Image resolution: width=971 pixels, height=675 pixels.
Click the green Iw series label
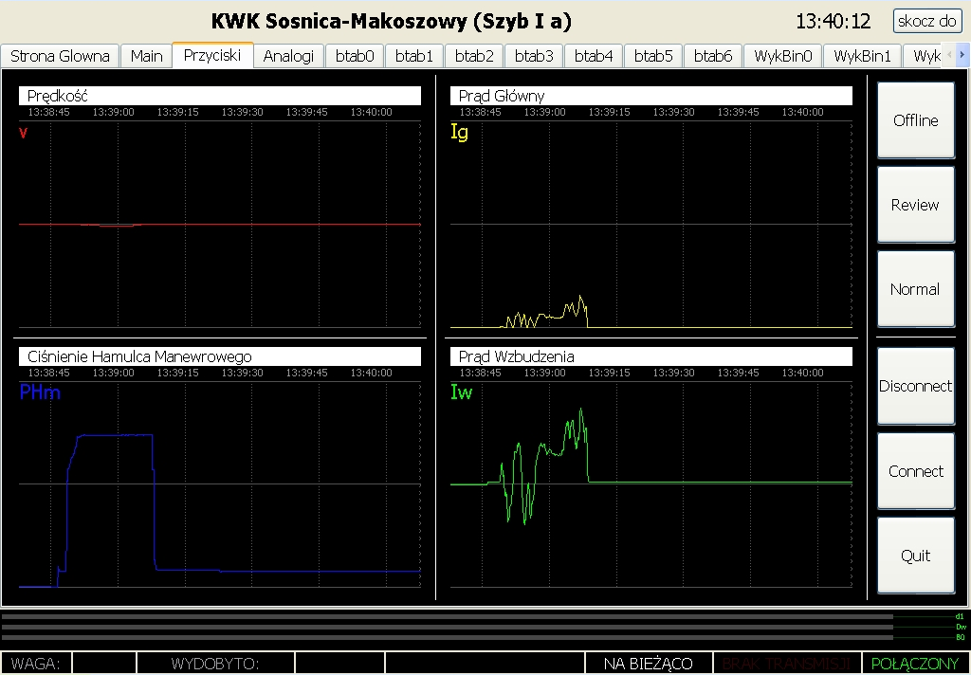point(462,392)
